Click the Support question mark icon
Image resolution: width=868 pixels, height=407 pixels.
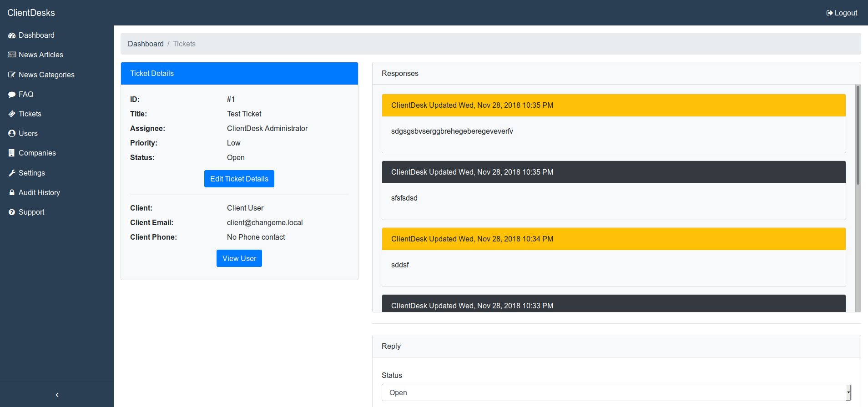click(x=12, y=212)
